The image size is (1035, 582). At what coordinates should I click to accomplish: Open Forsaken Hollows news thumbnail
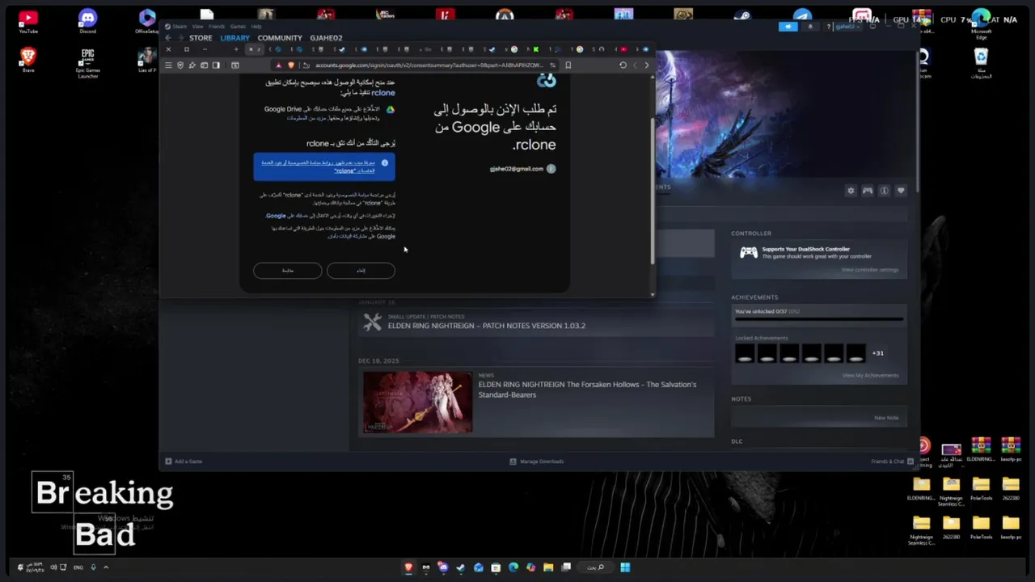417,403
